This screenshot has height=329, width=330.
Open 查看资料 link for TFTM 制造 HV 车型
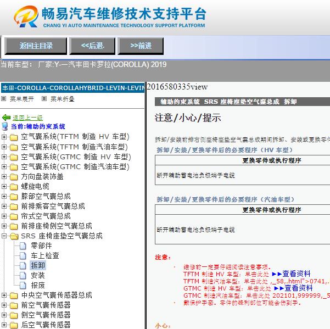click(x=292, y=274)
